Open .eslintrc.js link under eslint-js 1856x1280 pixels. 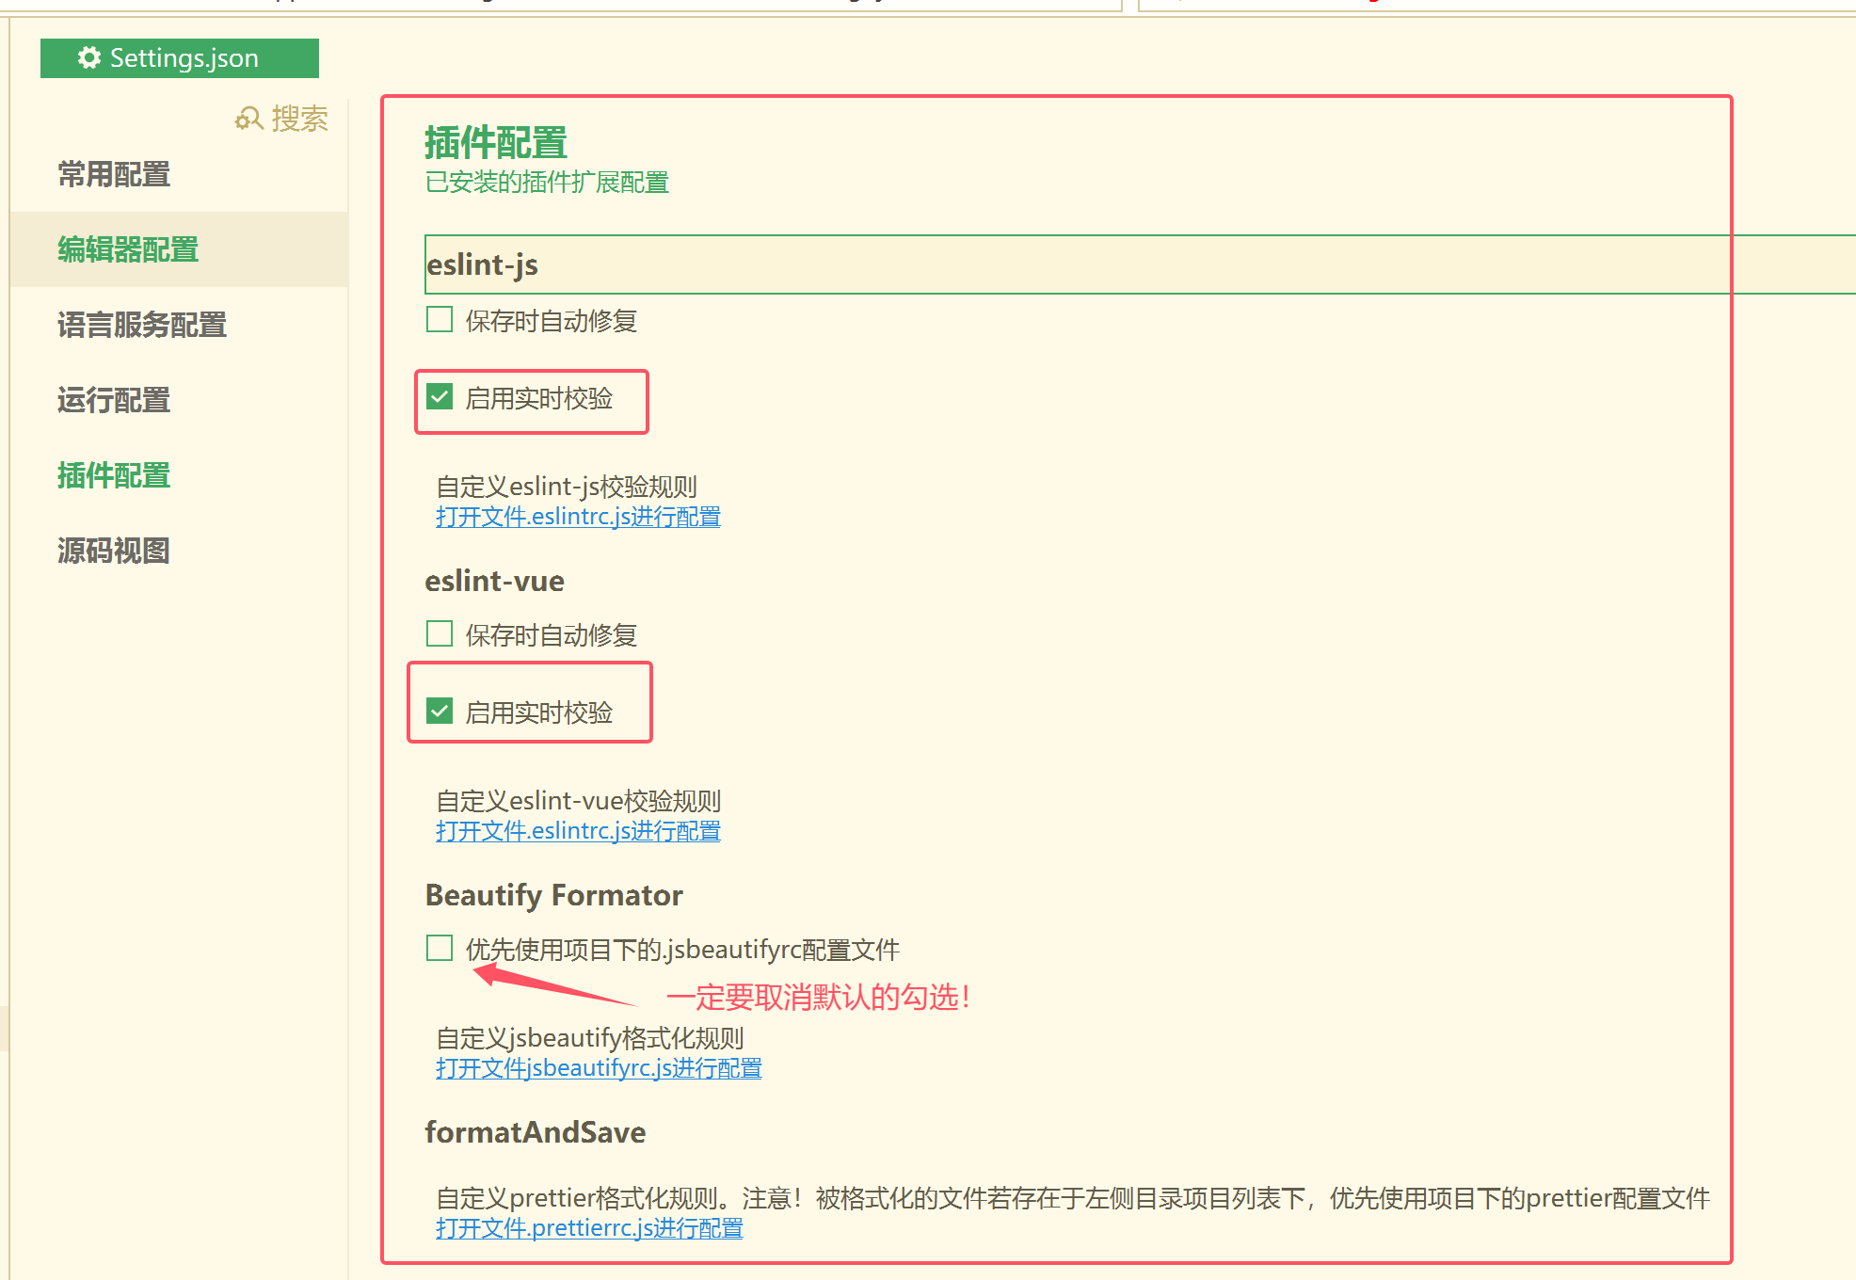coord(578,517)
